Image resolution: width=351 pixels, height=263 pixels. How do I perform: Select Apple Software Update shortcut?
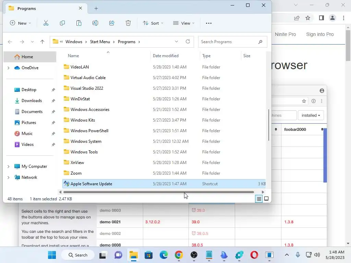[x=164, y=184]
